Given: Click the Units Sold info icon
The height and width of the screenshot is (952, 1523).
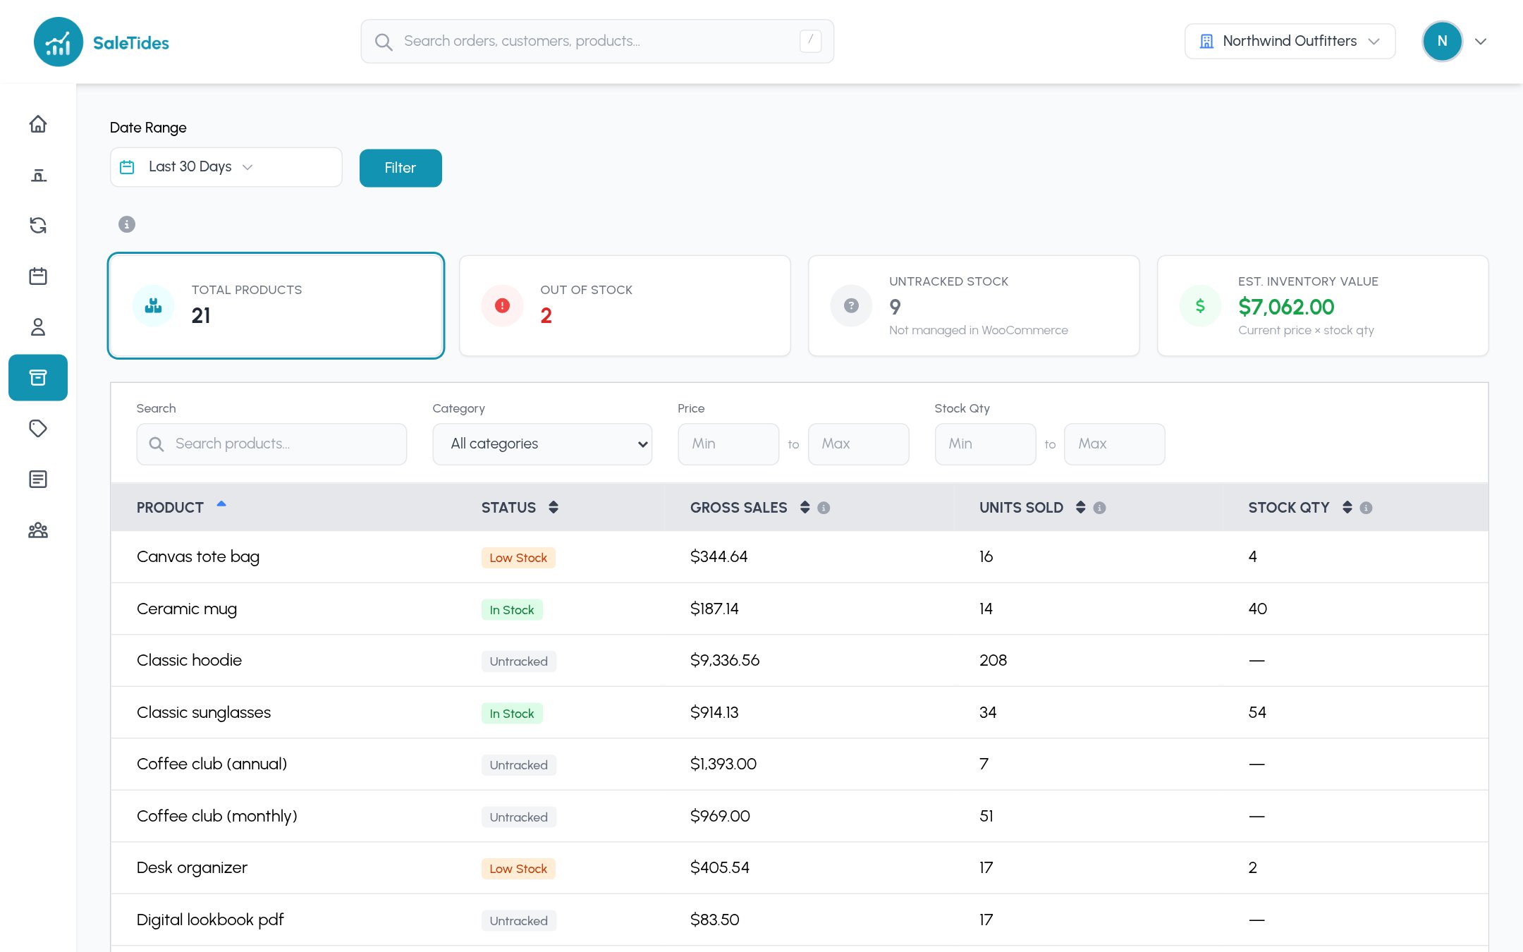Looking at the screenshot, I should click(1099, 508).
